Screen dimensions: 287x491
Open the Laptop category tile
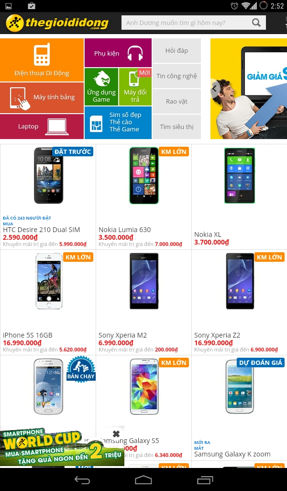point(42,127)
